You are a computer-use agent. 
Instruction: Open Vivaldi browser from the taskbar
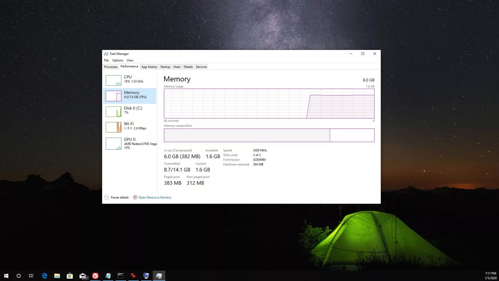(x=95, y=276)
